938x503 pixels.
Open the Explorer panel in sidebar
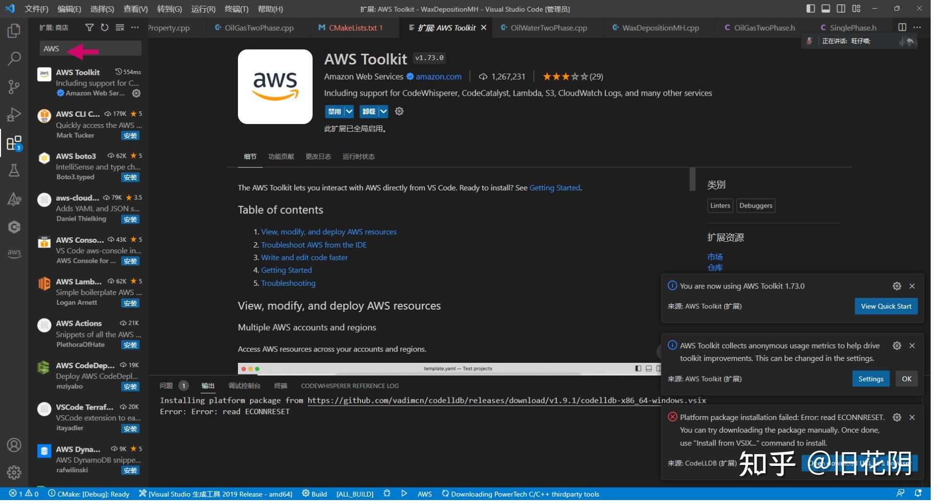click(14, 30)
